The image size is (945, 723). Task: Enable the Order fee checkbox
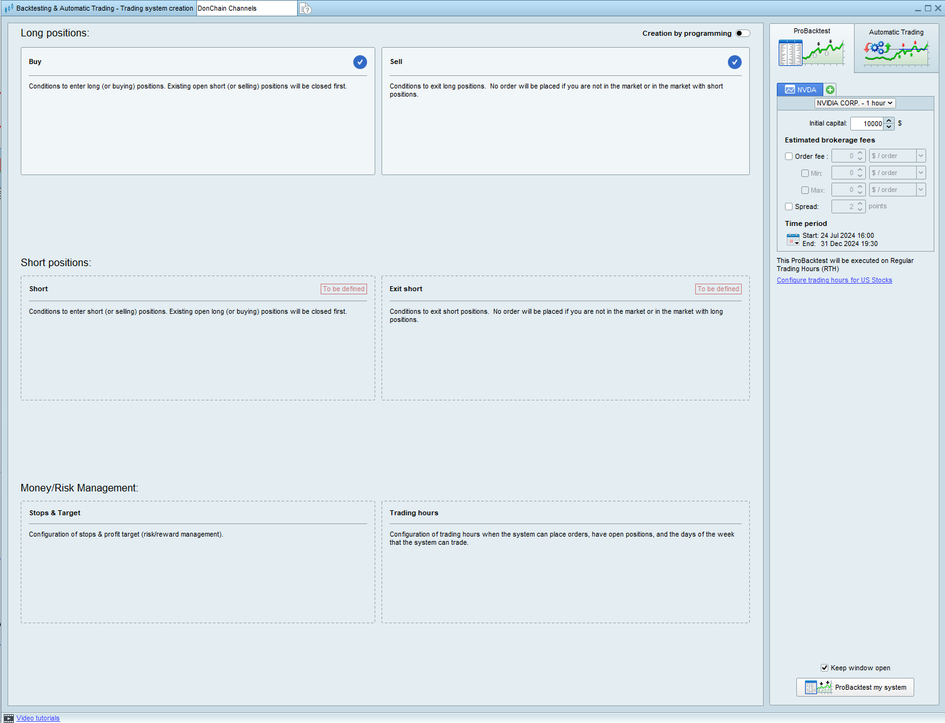[x=789, y=156]
